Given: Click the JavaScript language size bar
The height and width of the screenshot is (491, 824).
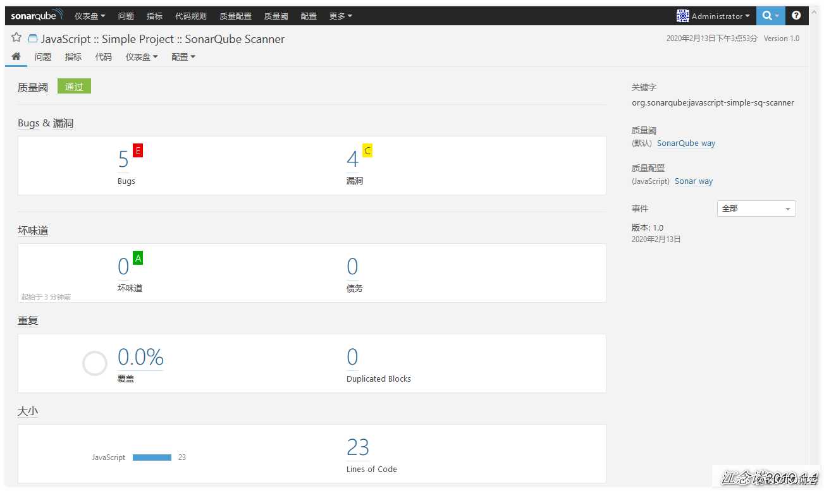Looking at the screenshot, I should pyautogui.click(x=152, y=458).
